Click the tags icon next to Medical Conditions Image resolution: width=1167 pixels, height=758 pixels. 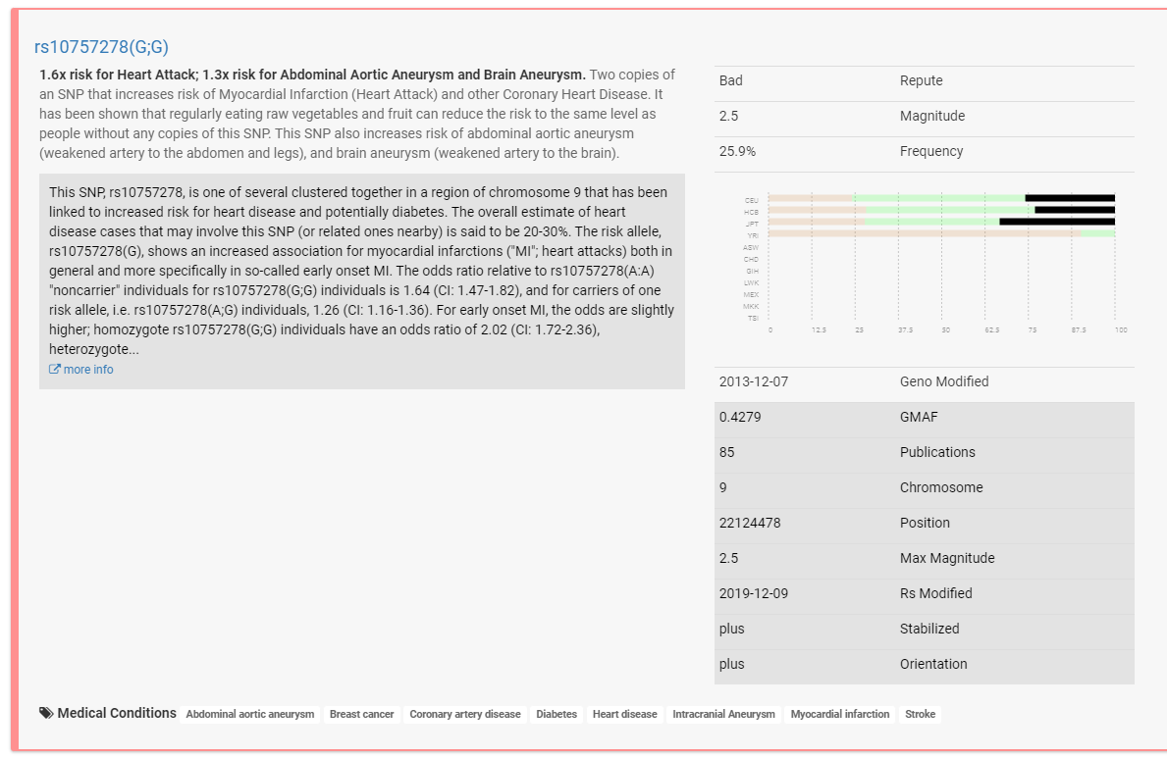(46, 713)
